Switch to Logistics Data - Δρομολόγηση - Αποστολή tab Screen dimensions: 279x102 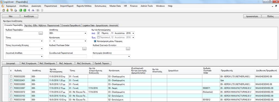[x=100, y=25]
